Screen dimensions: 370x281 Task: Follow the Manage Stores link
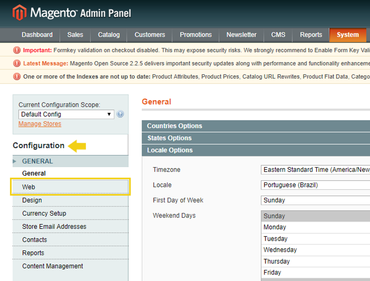pyautogui.click(x=40, y=124)
